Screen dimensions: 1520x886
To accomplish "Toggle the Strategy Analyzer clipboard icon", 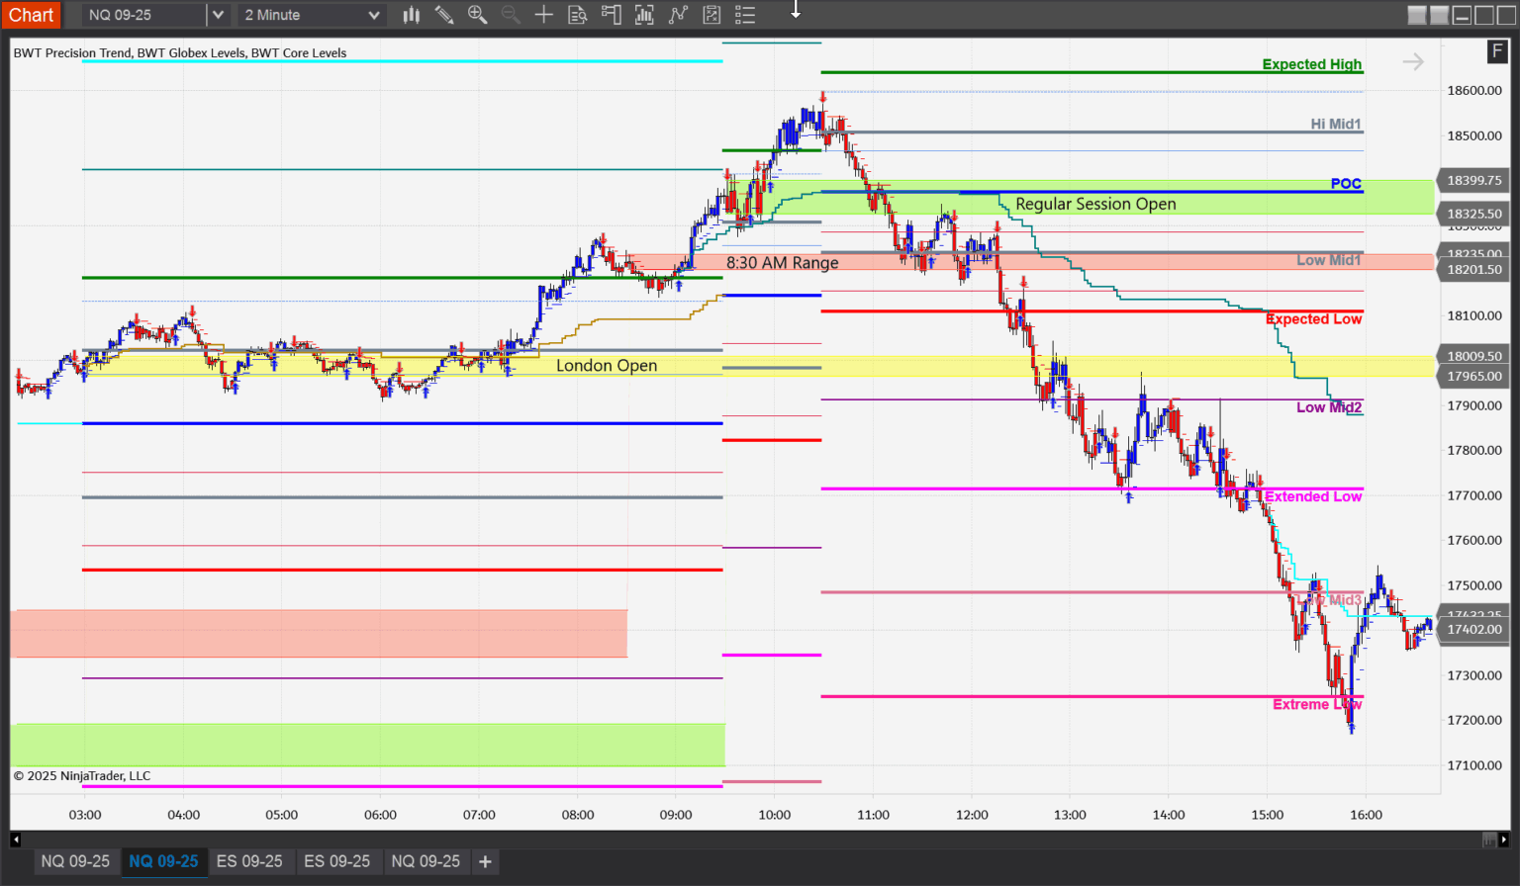I will coord(712,15).
